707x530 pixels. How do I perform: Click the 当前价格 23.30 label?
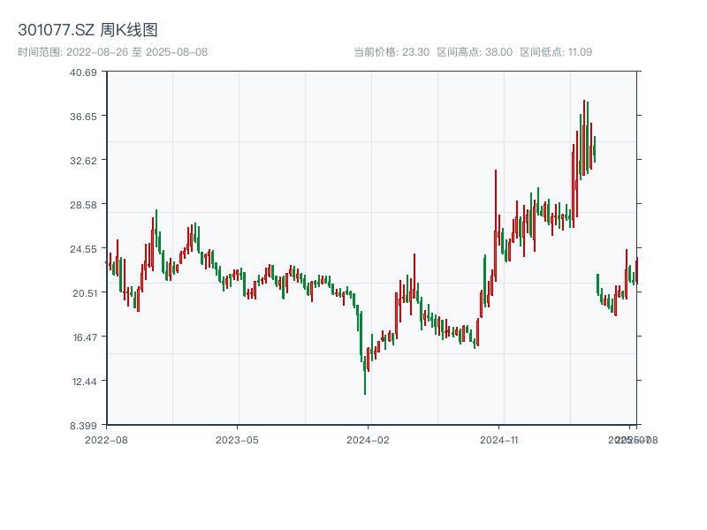tap(392, 52)
